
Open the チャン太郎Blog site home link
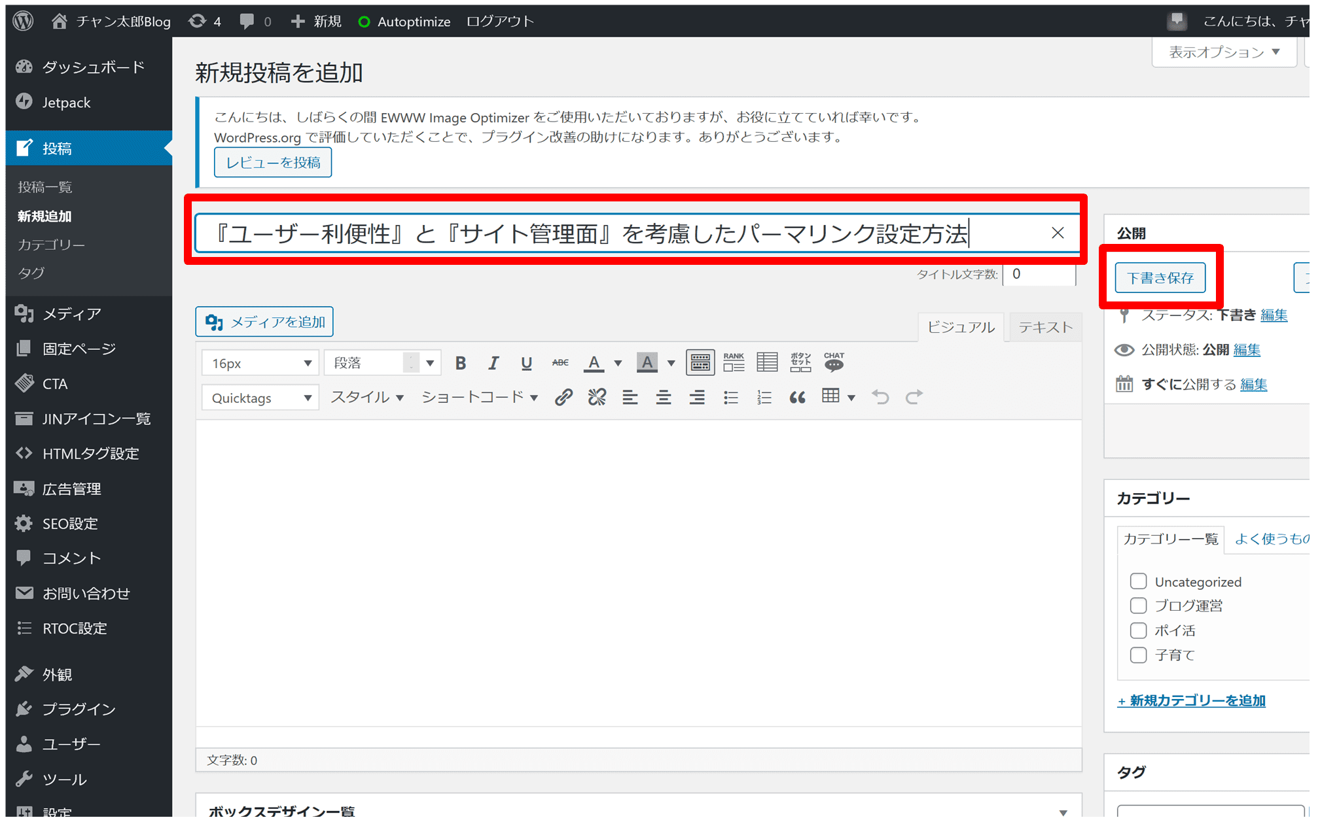coord(111,21)
